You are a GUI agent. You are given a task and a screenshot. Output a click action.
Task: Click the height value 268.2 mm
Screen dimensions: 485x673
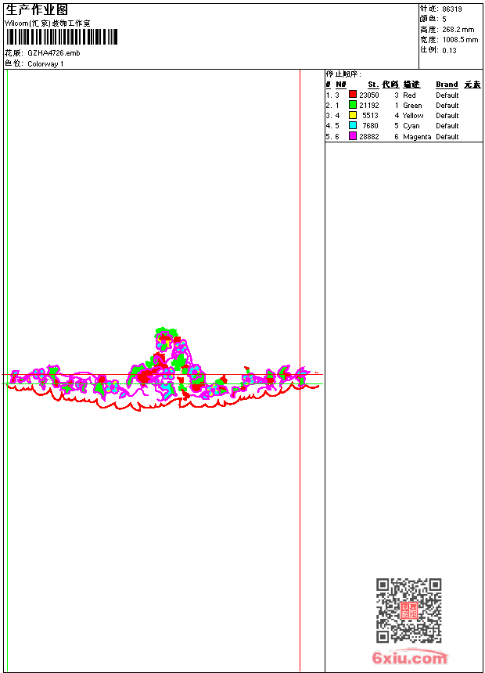pyautogui.click(x=458, y=30)
